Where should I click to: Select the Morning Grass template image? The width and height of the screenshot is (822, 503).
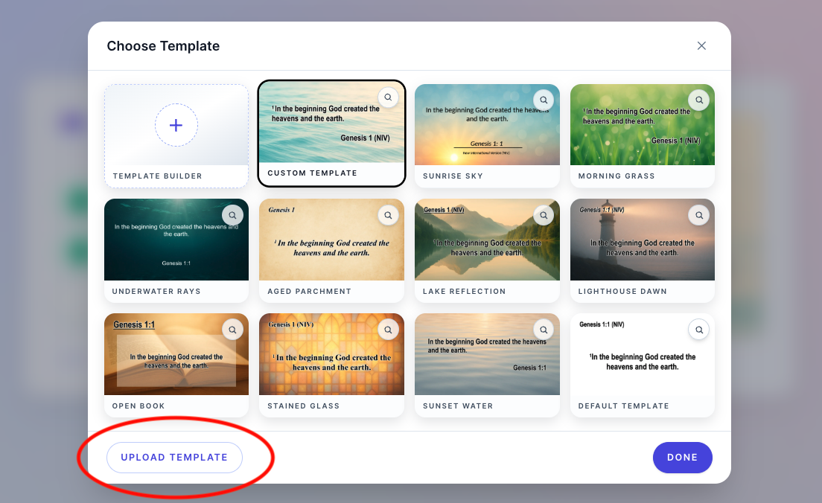[642, 125]
